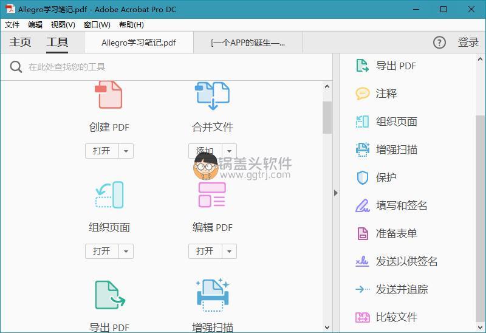Screen dimensions: 486x333
Task: Click the 准备表单 label in sidebar
Action: (x=397, y=233)
